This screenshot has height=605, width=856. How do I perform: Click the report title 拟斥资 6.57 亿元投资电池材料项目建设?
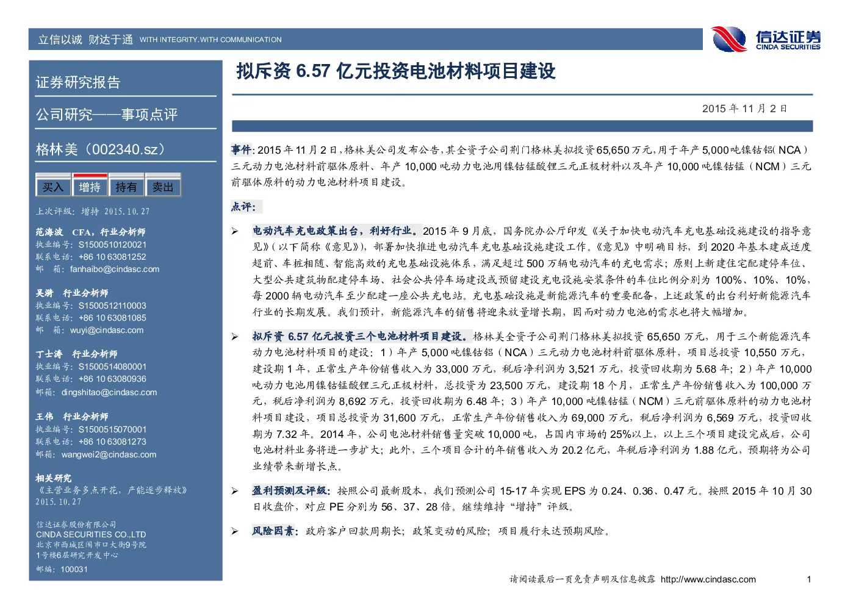396,71
